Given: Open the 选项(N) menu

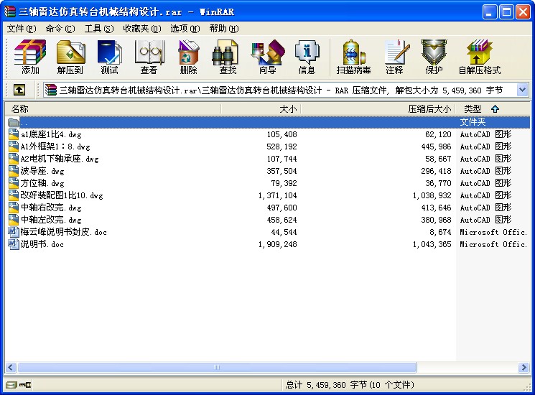Looking at the screenshot, I should pos(185,28).
